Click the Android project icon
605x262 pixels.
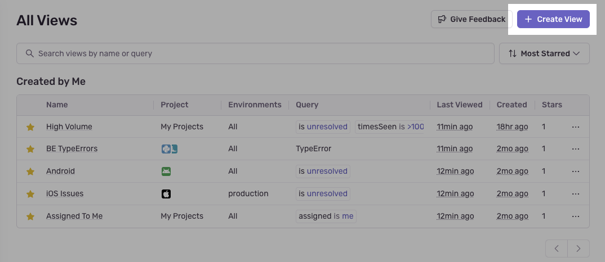(x=166, y=171)
